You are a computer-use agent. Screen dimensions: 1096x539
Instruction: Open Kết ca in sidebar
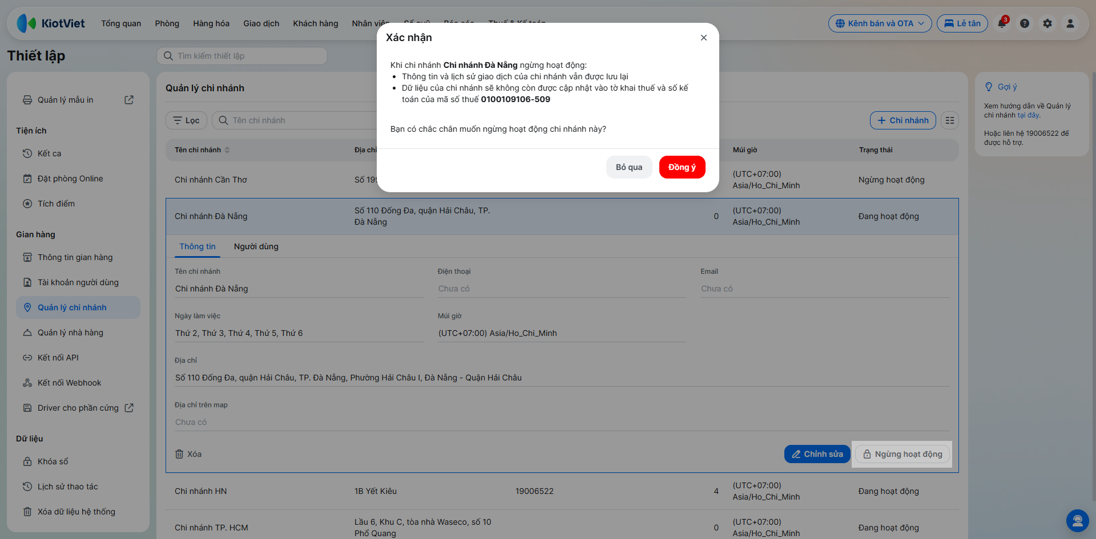tap(50, 153)
